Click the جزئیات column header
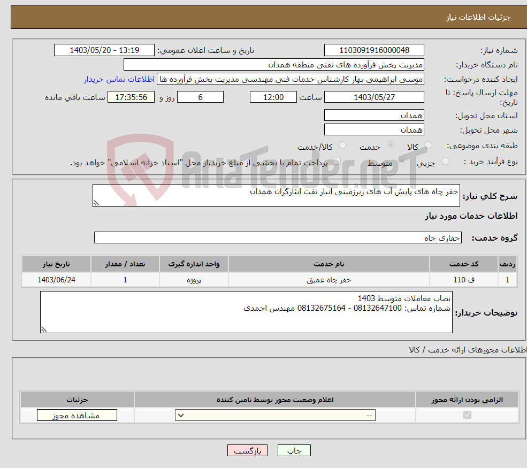The image size is (527, 468). pos(77,400)
